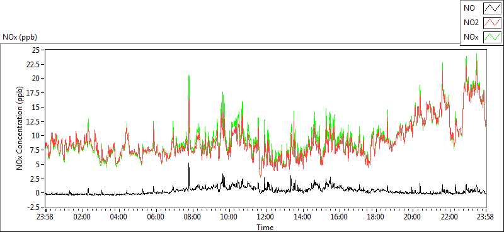The width and height of the screenshot is (504, 232).
Task: Click the 22.5 y-axis tick label
Action: point(33,64)
